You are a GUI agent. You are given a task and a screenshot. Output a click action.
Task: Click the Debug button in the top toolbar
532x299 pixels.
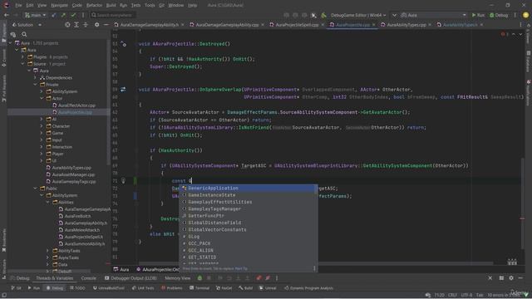(x=499, y=15)
